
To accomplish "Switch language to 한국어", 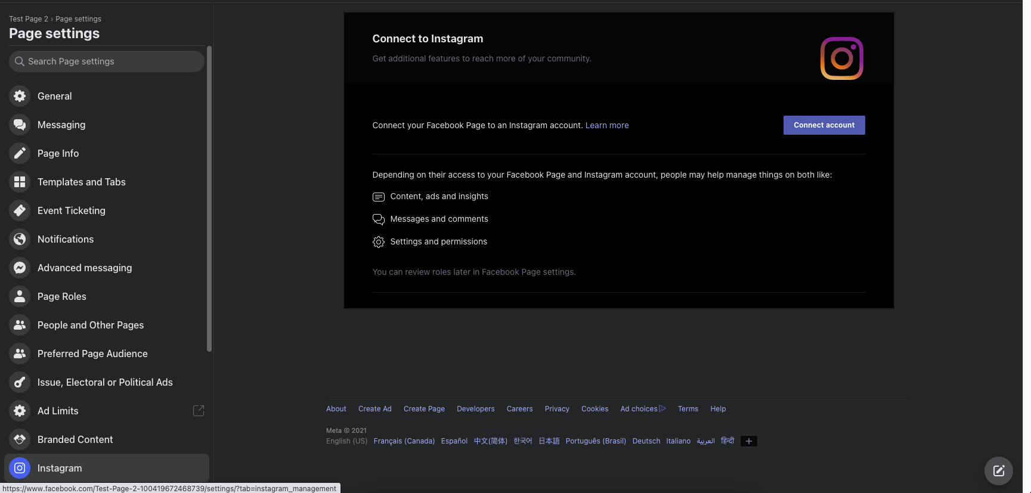I will coord(523,441).
